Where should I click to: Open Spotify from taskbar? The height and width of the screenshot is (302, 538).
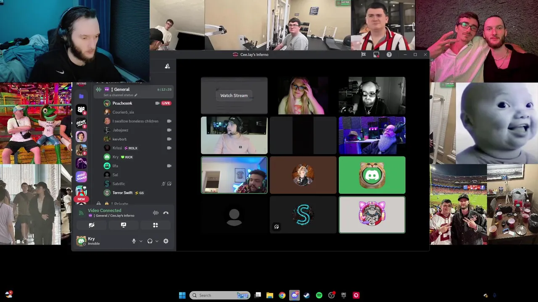click(319, 295)
